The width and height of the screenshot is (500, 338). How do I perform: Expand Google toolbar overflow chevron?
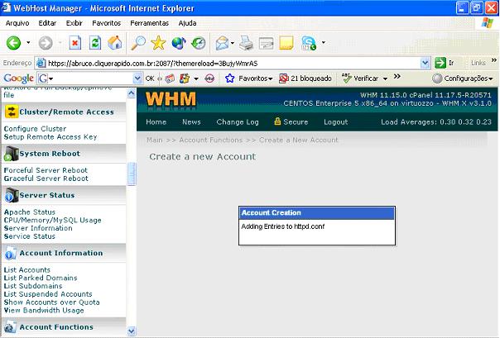[x=397, y=76]
